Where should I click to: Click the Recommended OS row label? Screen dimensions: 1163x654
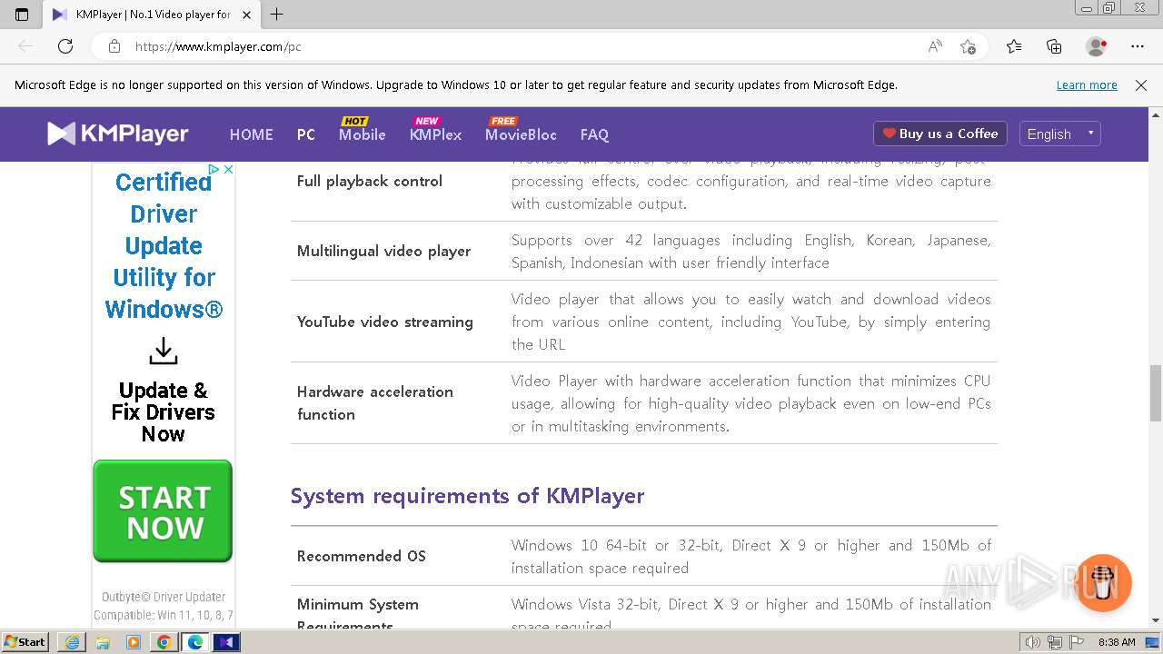point(362,556)
